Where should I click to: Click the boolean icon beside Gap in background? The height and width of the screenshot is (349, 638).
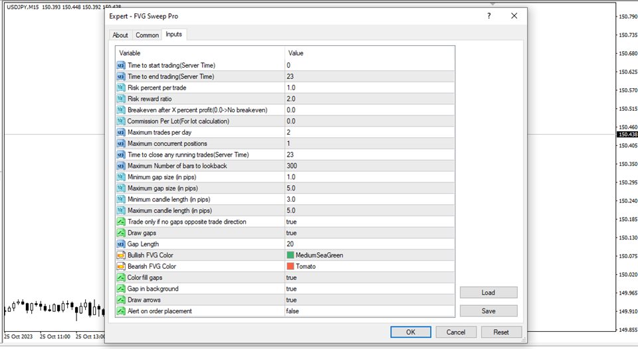121,289
